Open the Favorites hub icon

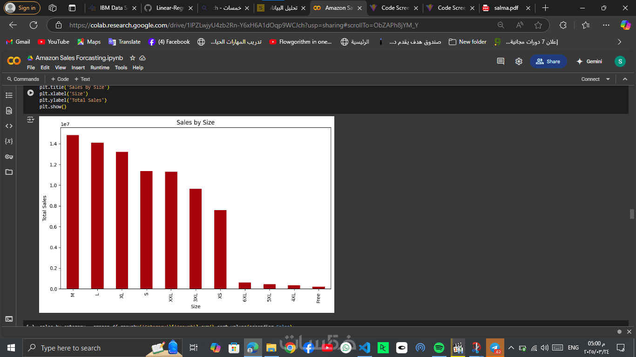coord(586,25)
